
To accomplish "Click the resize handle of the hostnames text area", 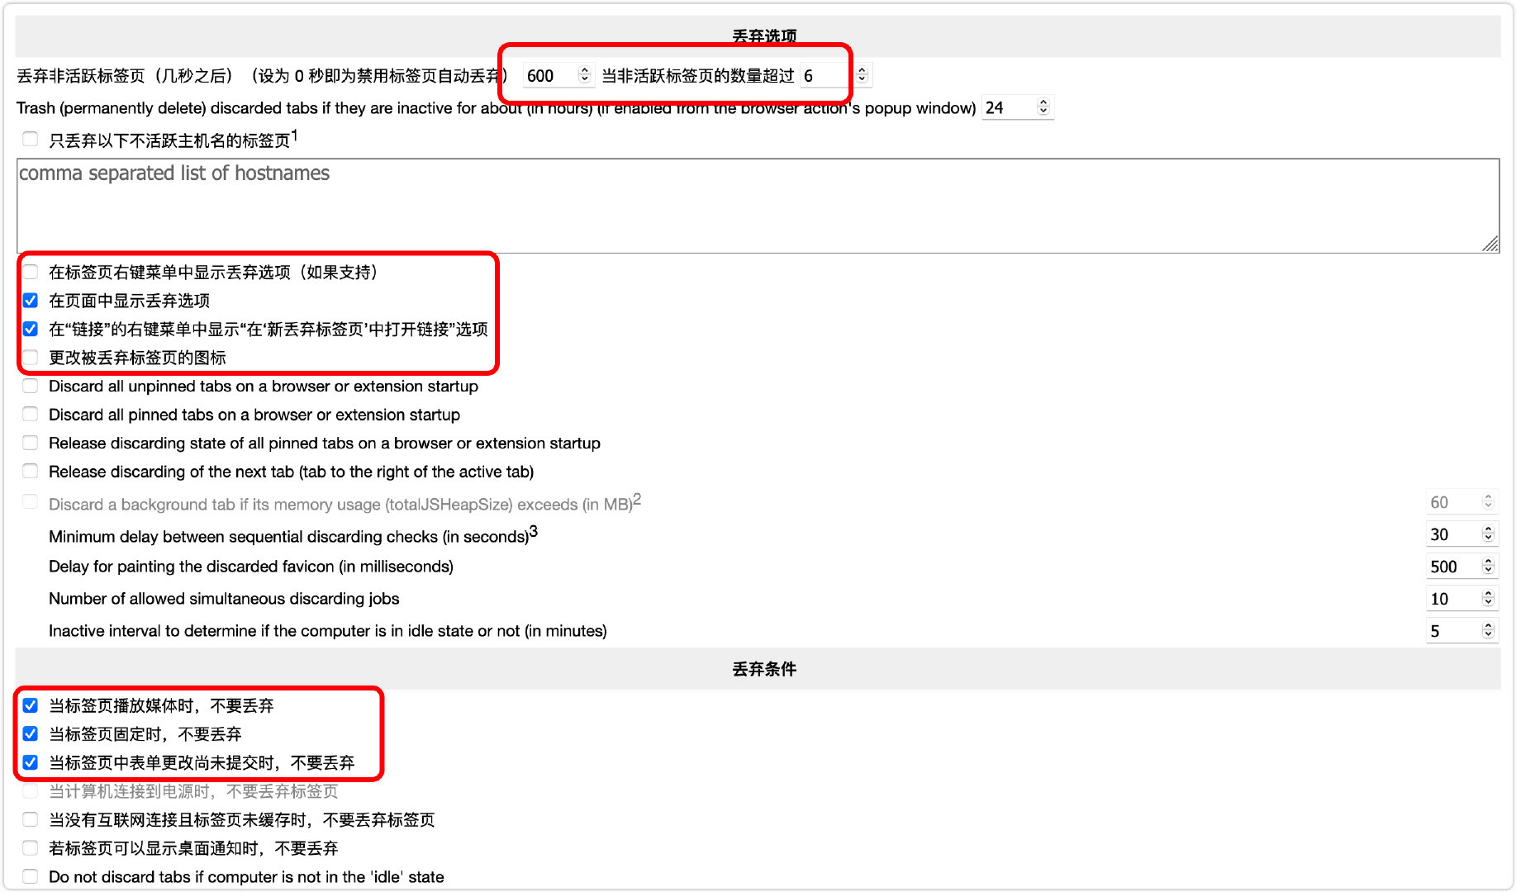I will (1491, 244).
